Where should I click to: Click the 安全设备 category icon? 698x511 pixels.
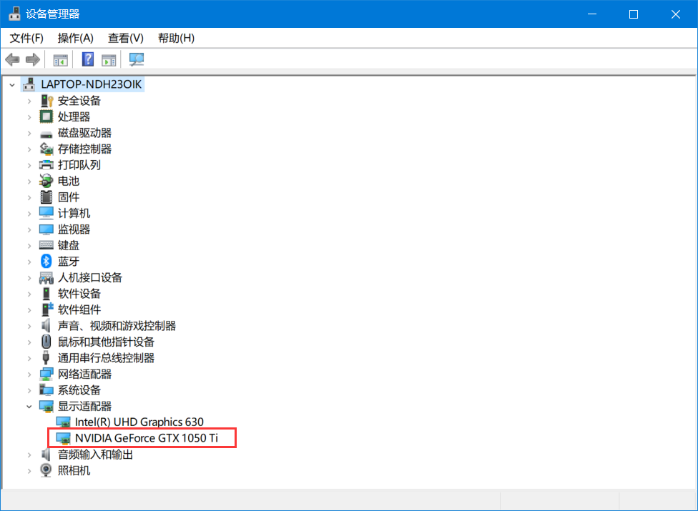[46, 101]
